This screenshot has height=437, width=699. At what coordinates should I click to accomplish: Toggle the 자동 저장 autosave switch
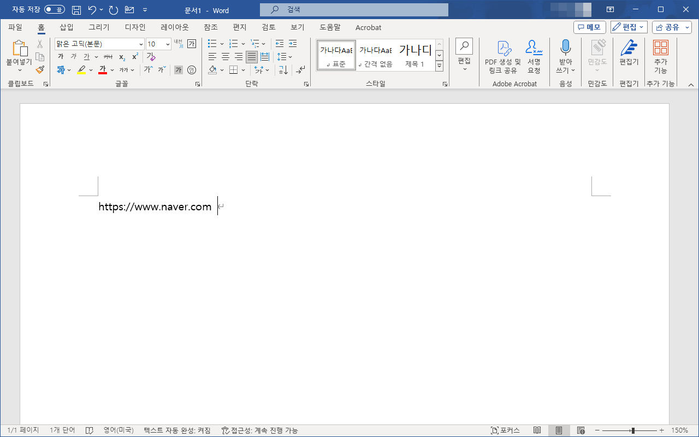[54, 10]
